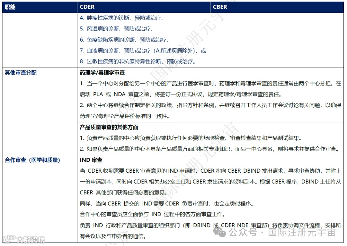The height and width of the screenshot is (246, 347).
Task: Click the line 药理学/毒理学产品评价标准的一致性
Action: coord(125,116)
